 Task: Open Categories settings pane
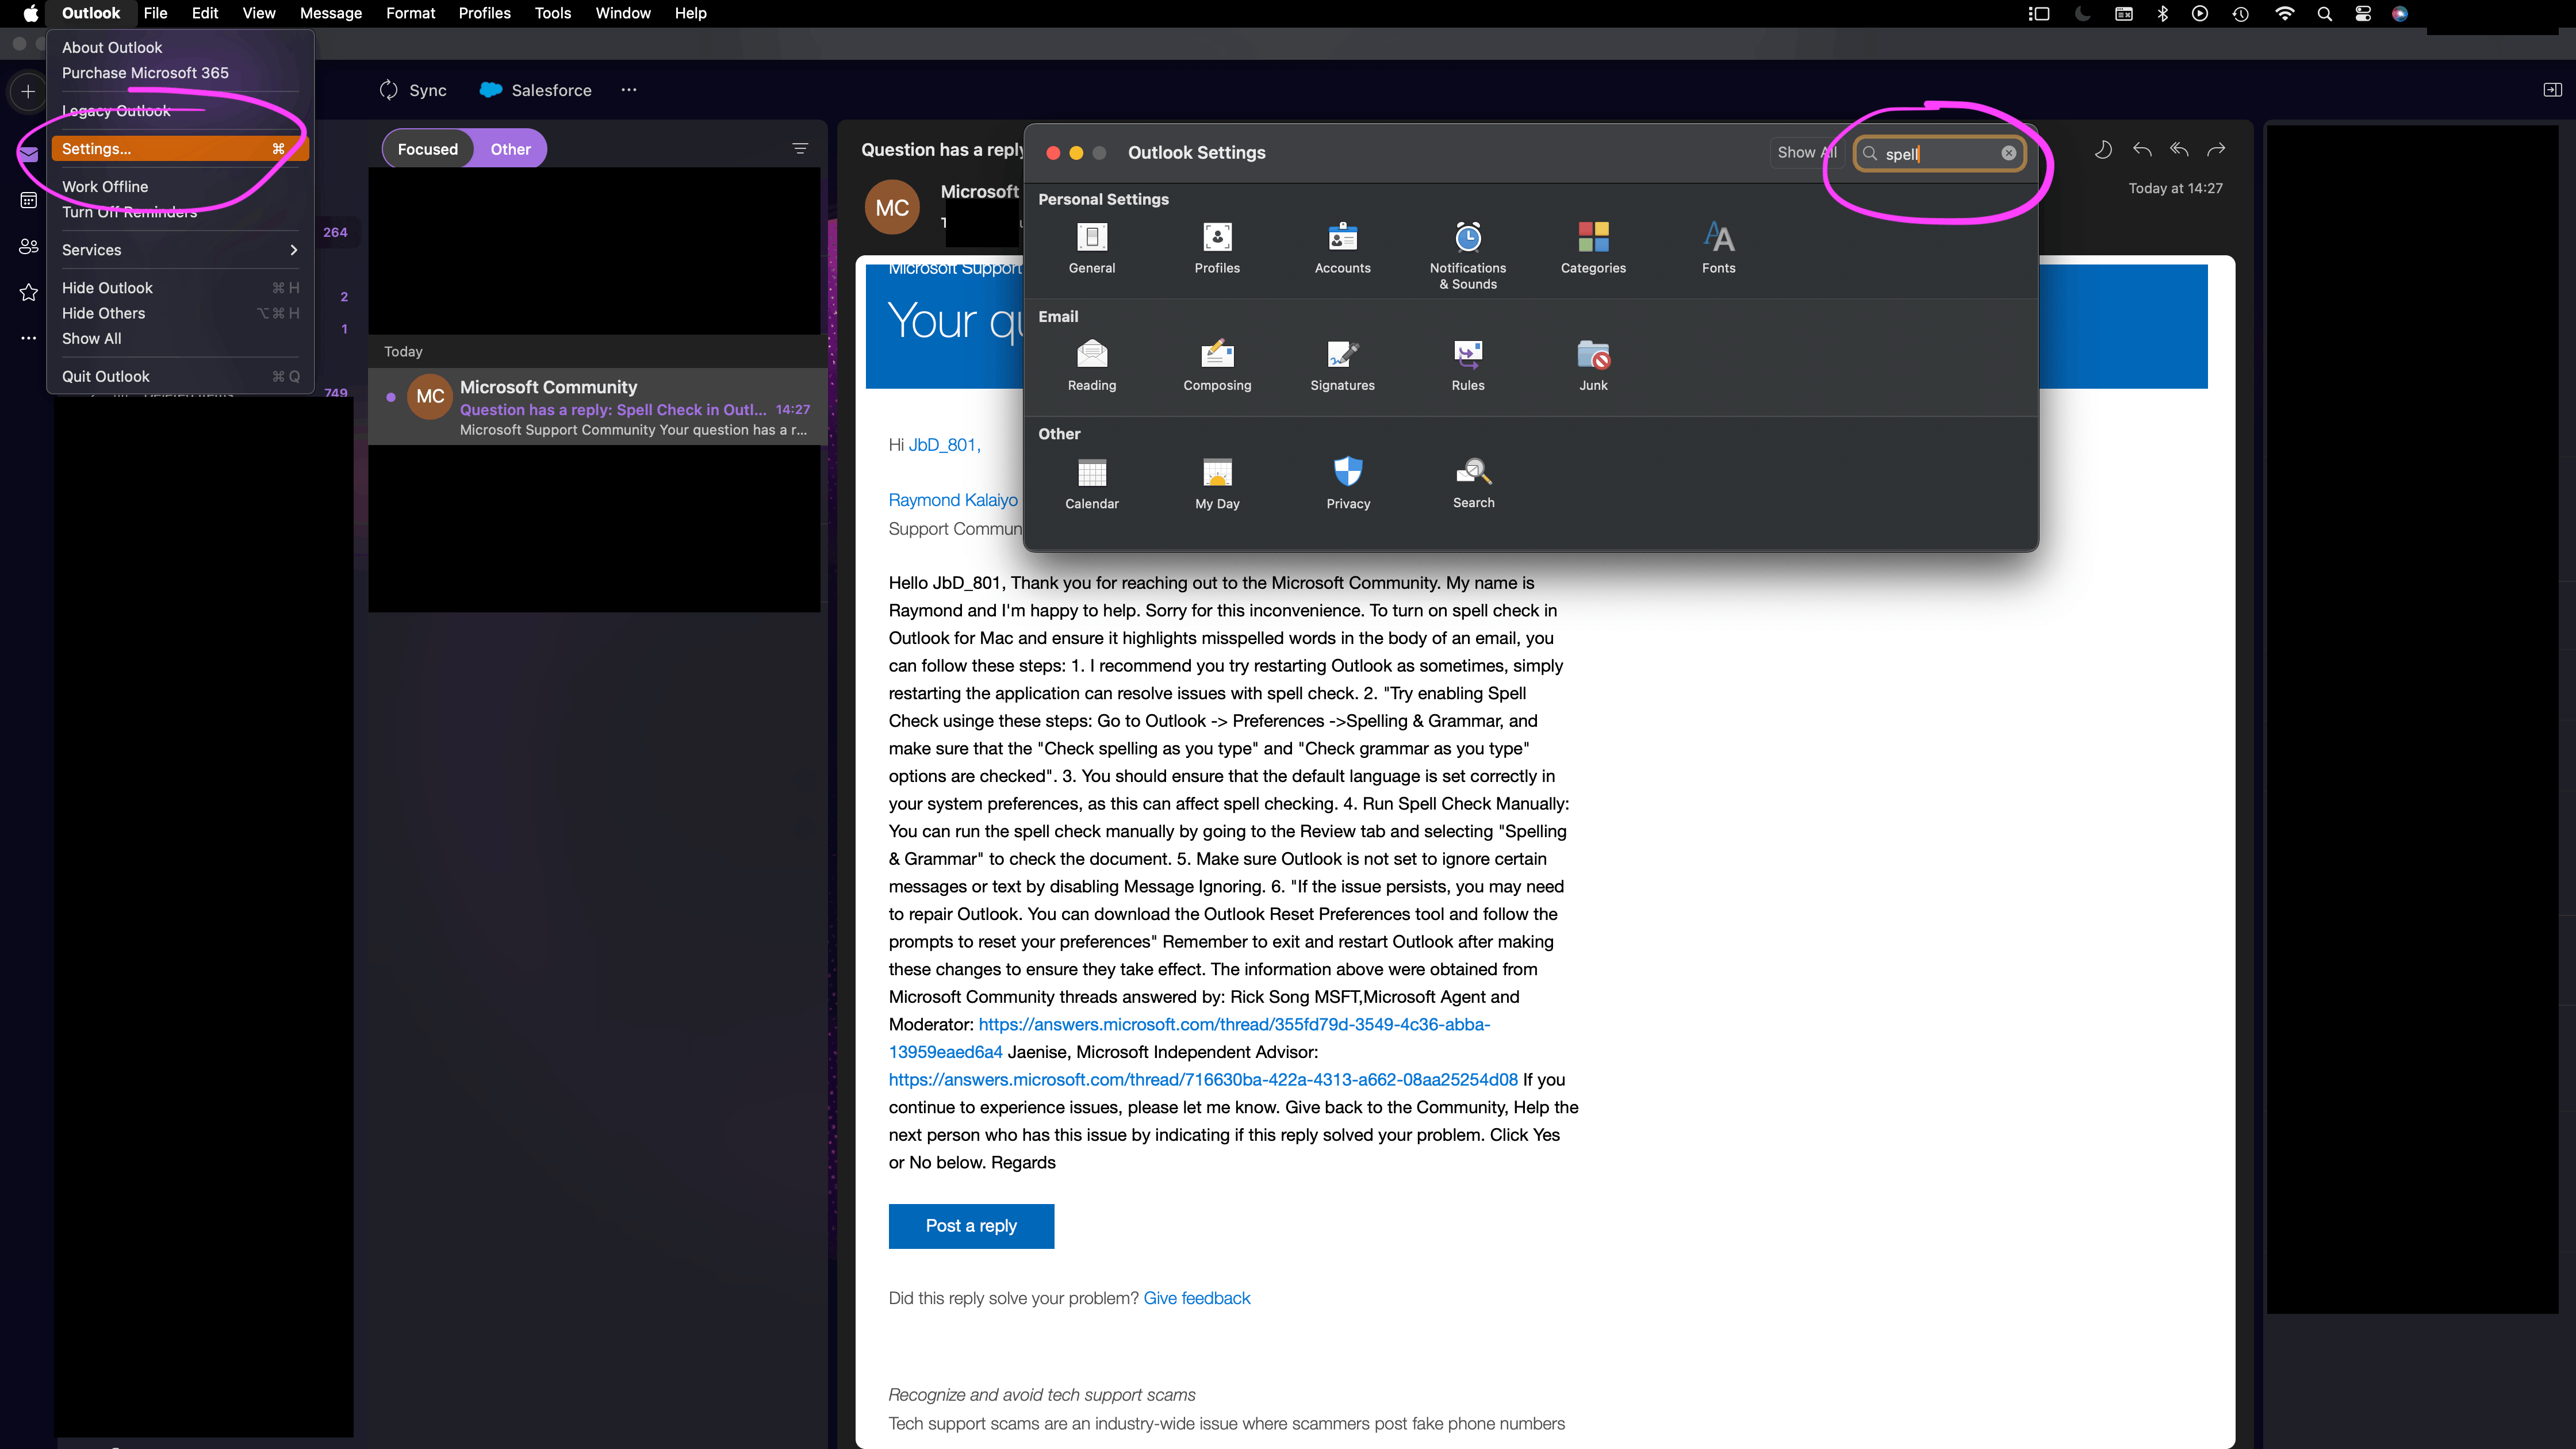[1593, 247]
